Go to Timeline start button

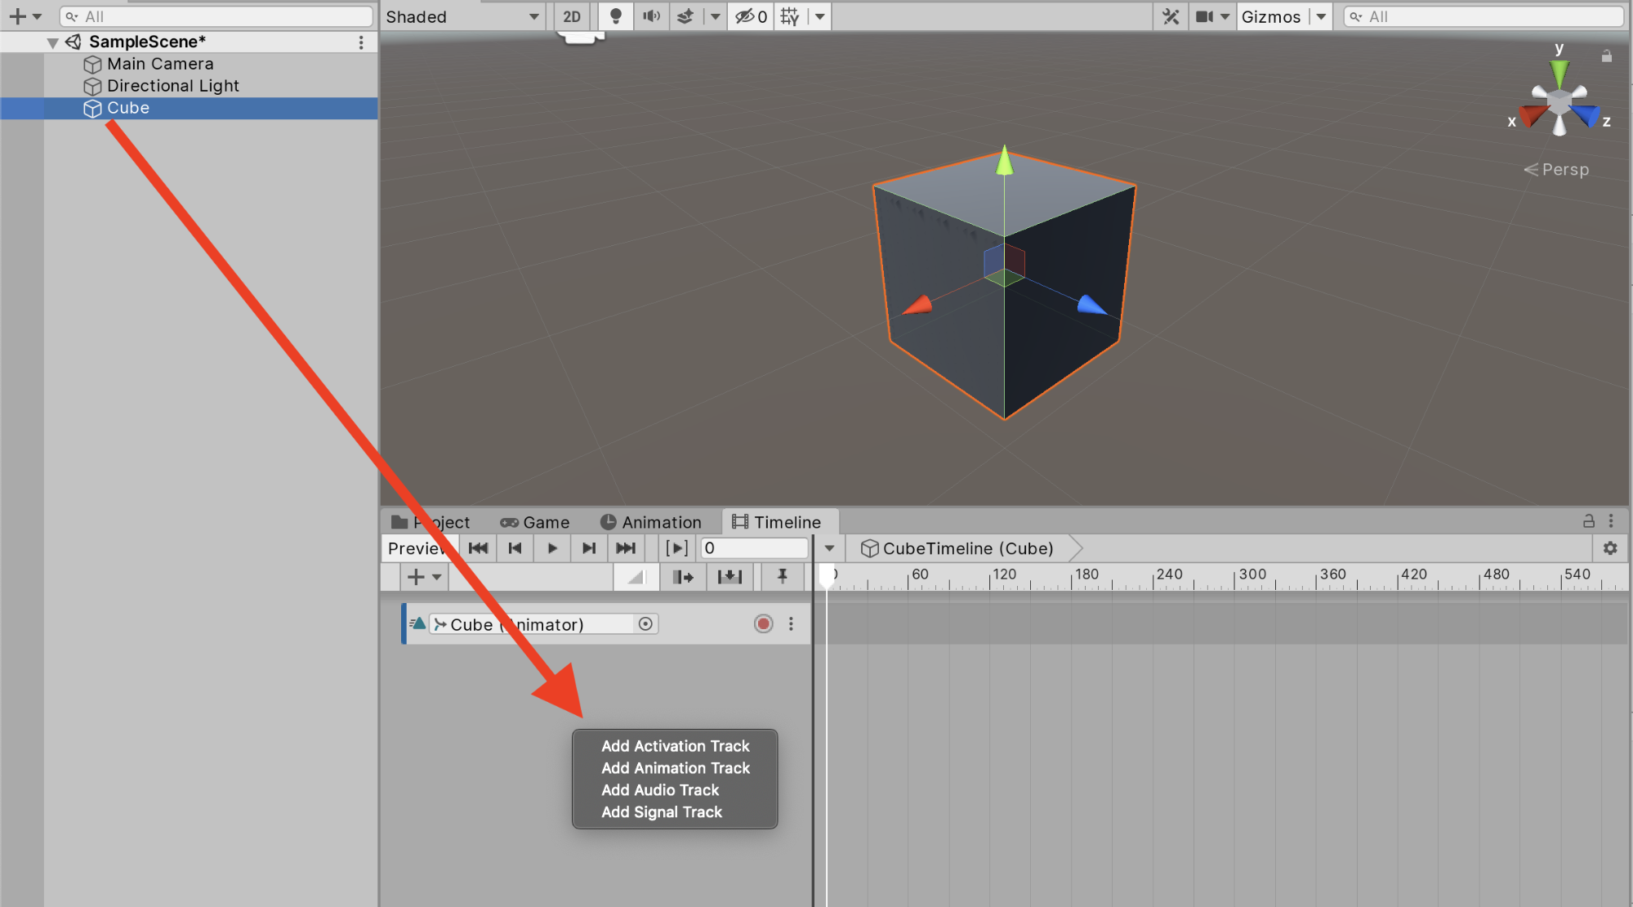pos(478,548)
